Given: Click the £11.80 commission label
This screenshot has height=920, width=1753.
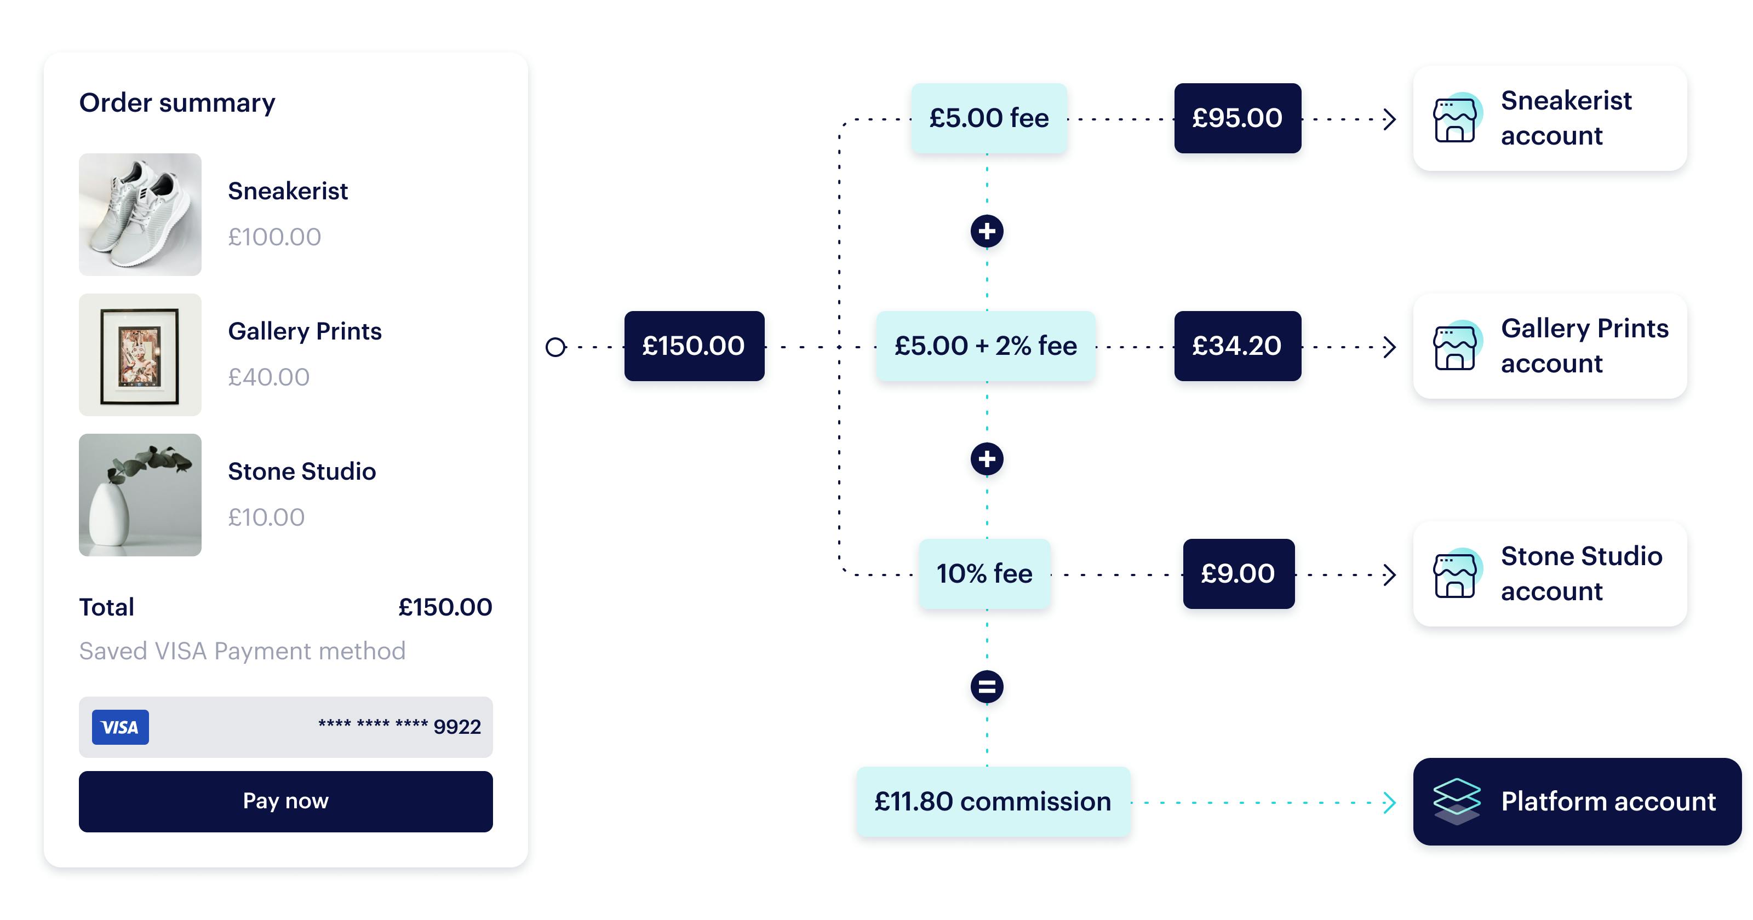Looking at the screenshot, I should pyautogui.click(x=993, y=801).
